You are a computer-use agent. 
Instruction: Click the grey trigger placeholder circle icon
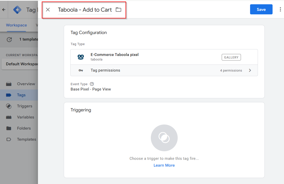[x=164, y=138]
